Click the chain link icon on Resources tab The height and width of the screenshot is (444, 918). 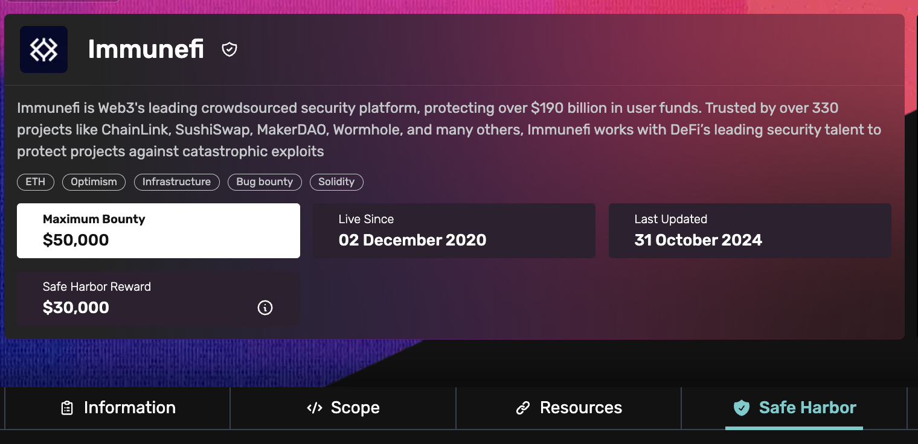click(523, 408)
